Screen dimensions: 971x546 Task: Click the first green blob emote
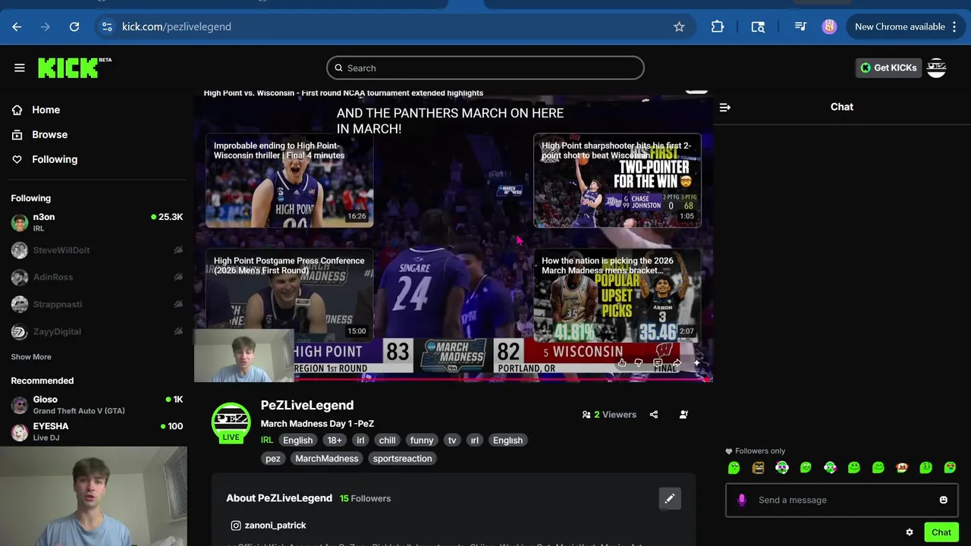point(734,468)
